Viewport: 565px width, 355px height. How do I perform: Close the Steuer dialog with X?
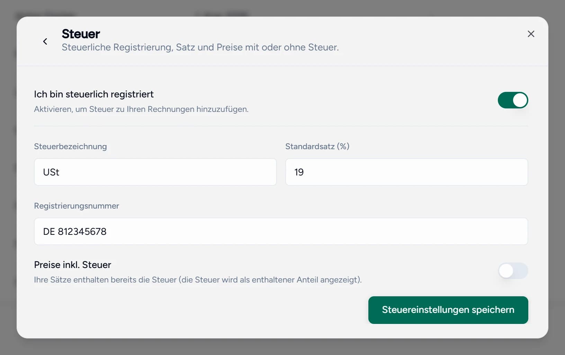(x=531, y=34)
